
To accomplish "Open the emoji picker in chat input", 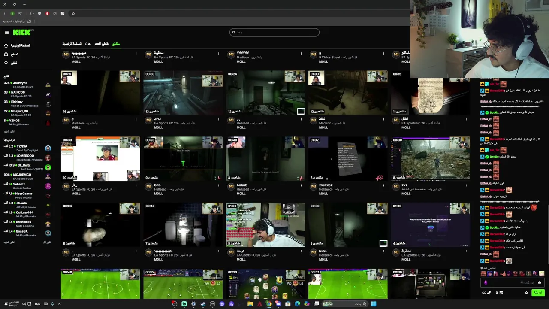I will [x=540, y=282].
